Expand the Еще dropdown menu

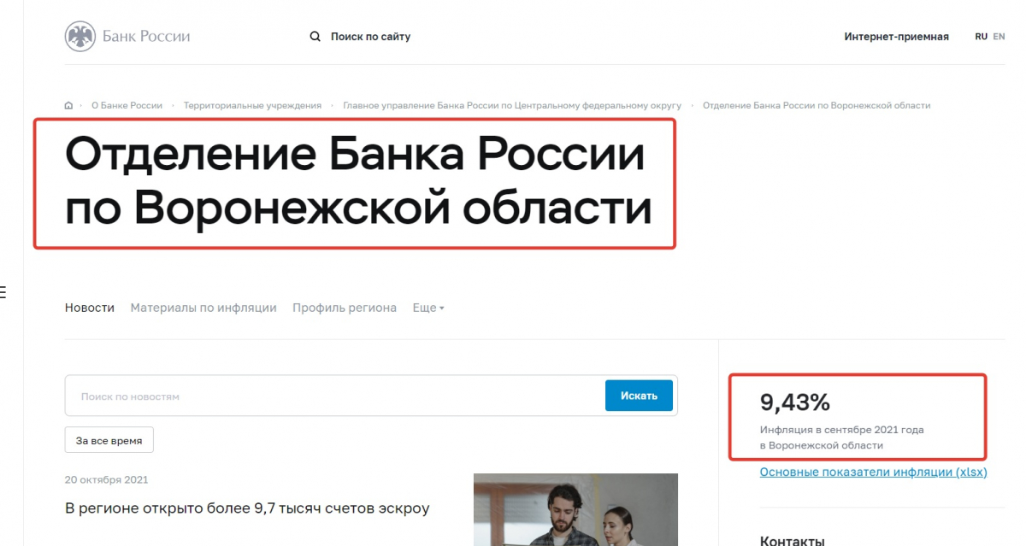428,308
